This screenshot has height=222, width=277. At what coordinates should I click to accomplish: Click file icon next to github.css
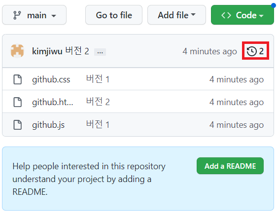(x=18, y=79)
